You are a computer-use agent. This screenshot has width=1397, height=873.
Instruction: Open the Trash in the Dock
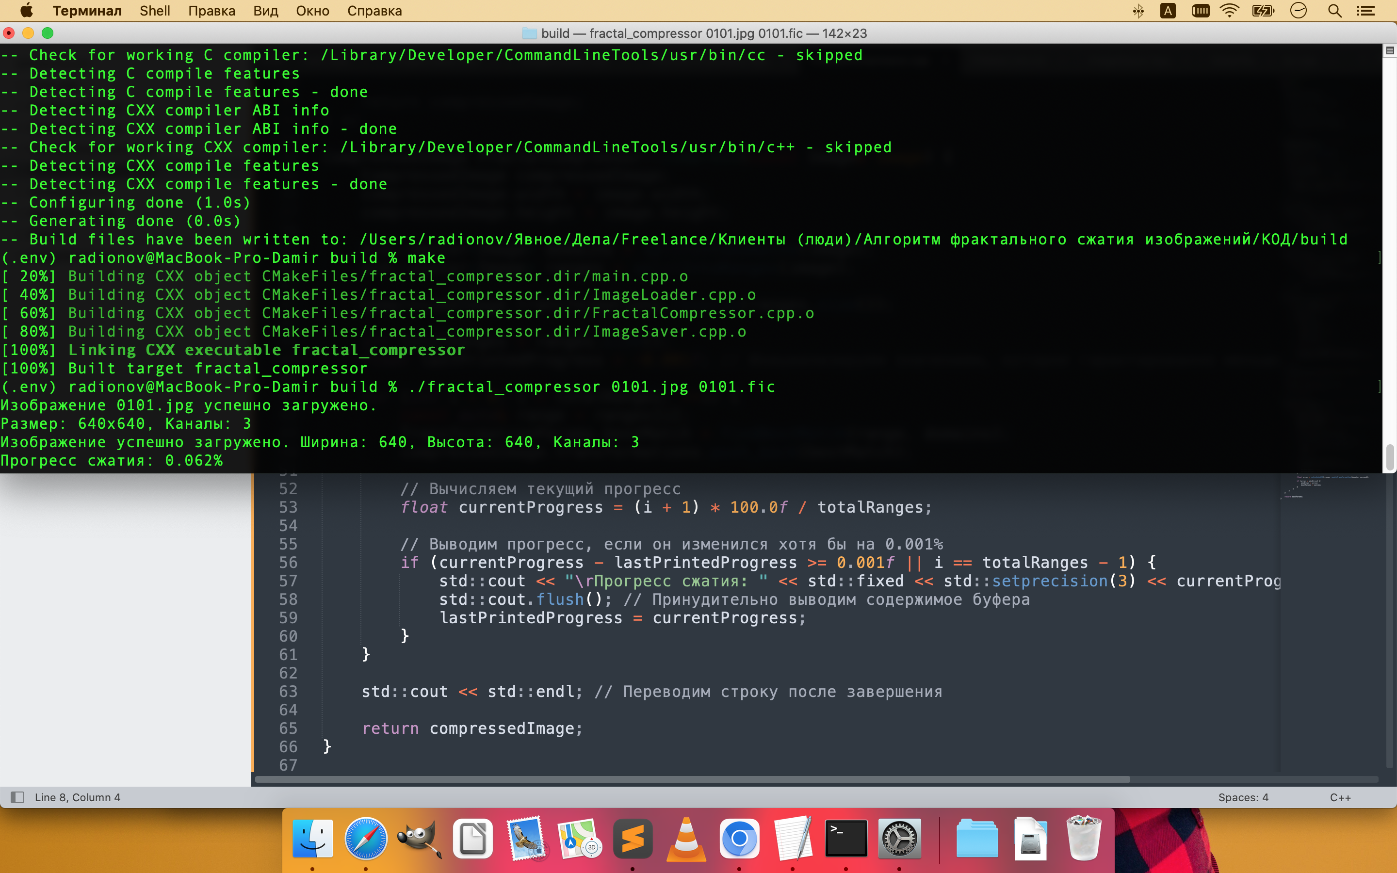pos(1084,839)
